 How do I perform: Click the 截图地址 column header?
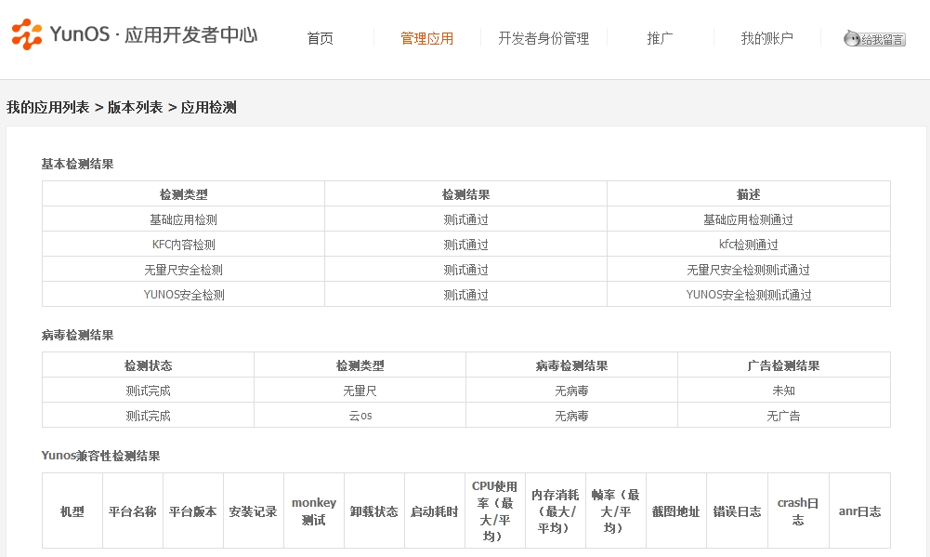click(675, 511)
